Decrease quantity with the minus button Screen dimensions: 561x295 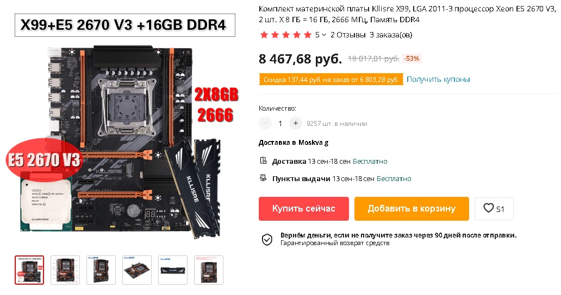(265, 124)
